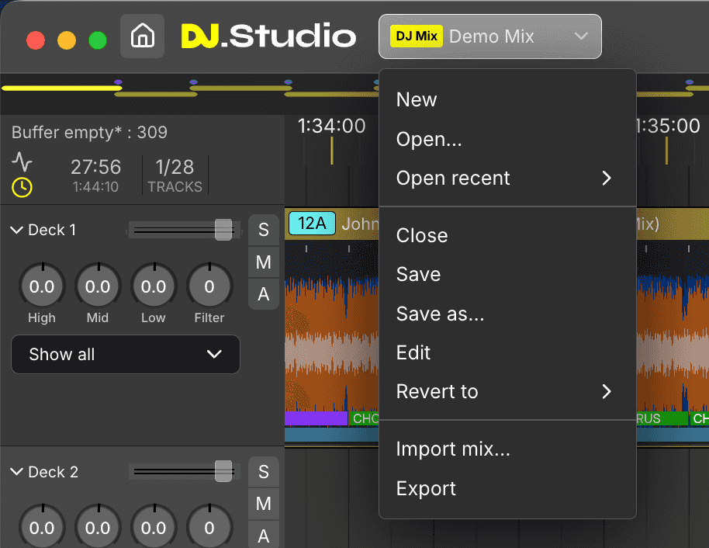Click the Home icon button
The image size is (709, 548).
pyautogui.click(x=142, y=36)
